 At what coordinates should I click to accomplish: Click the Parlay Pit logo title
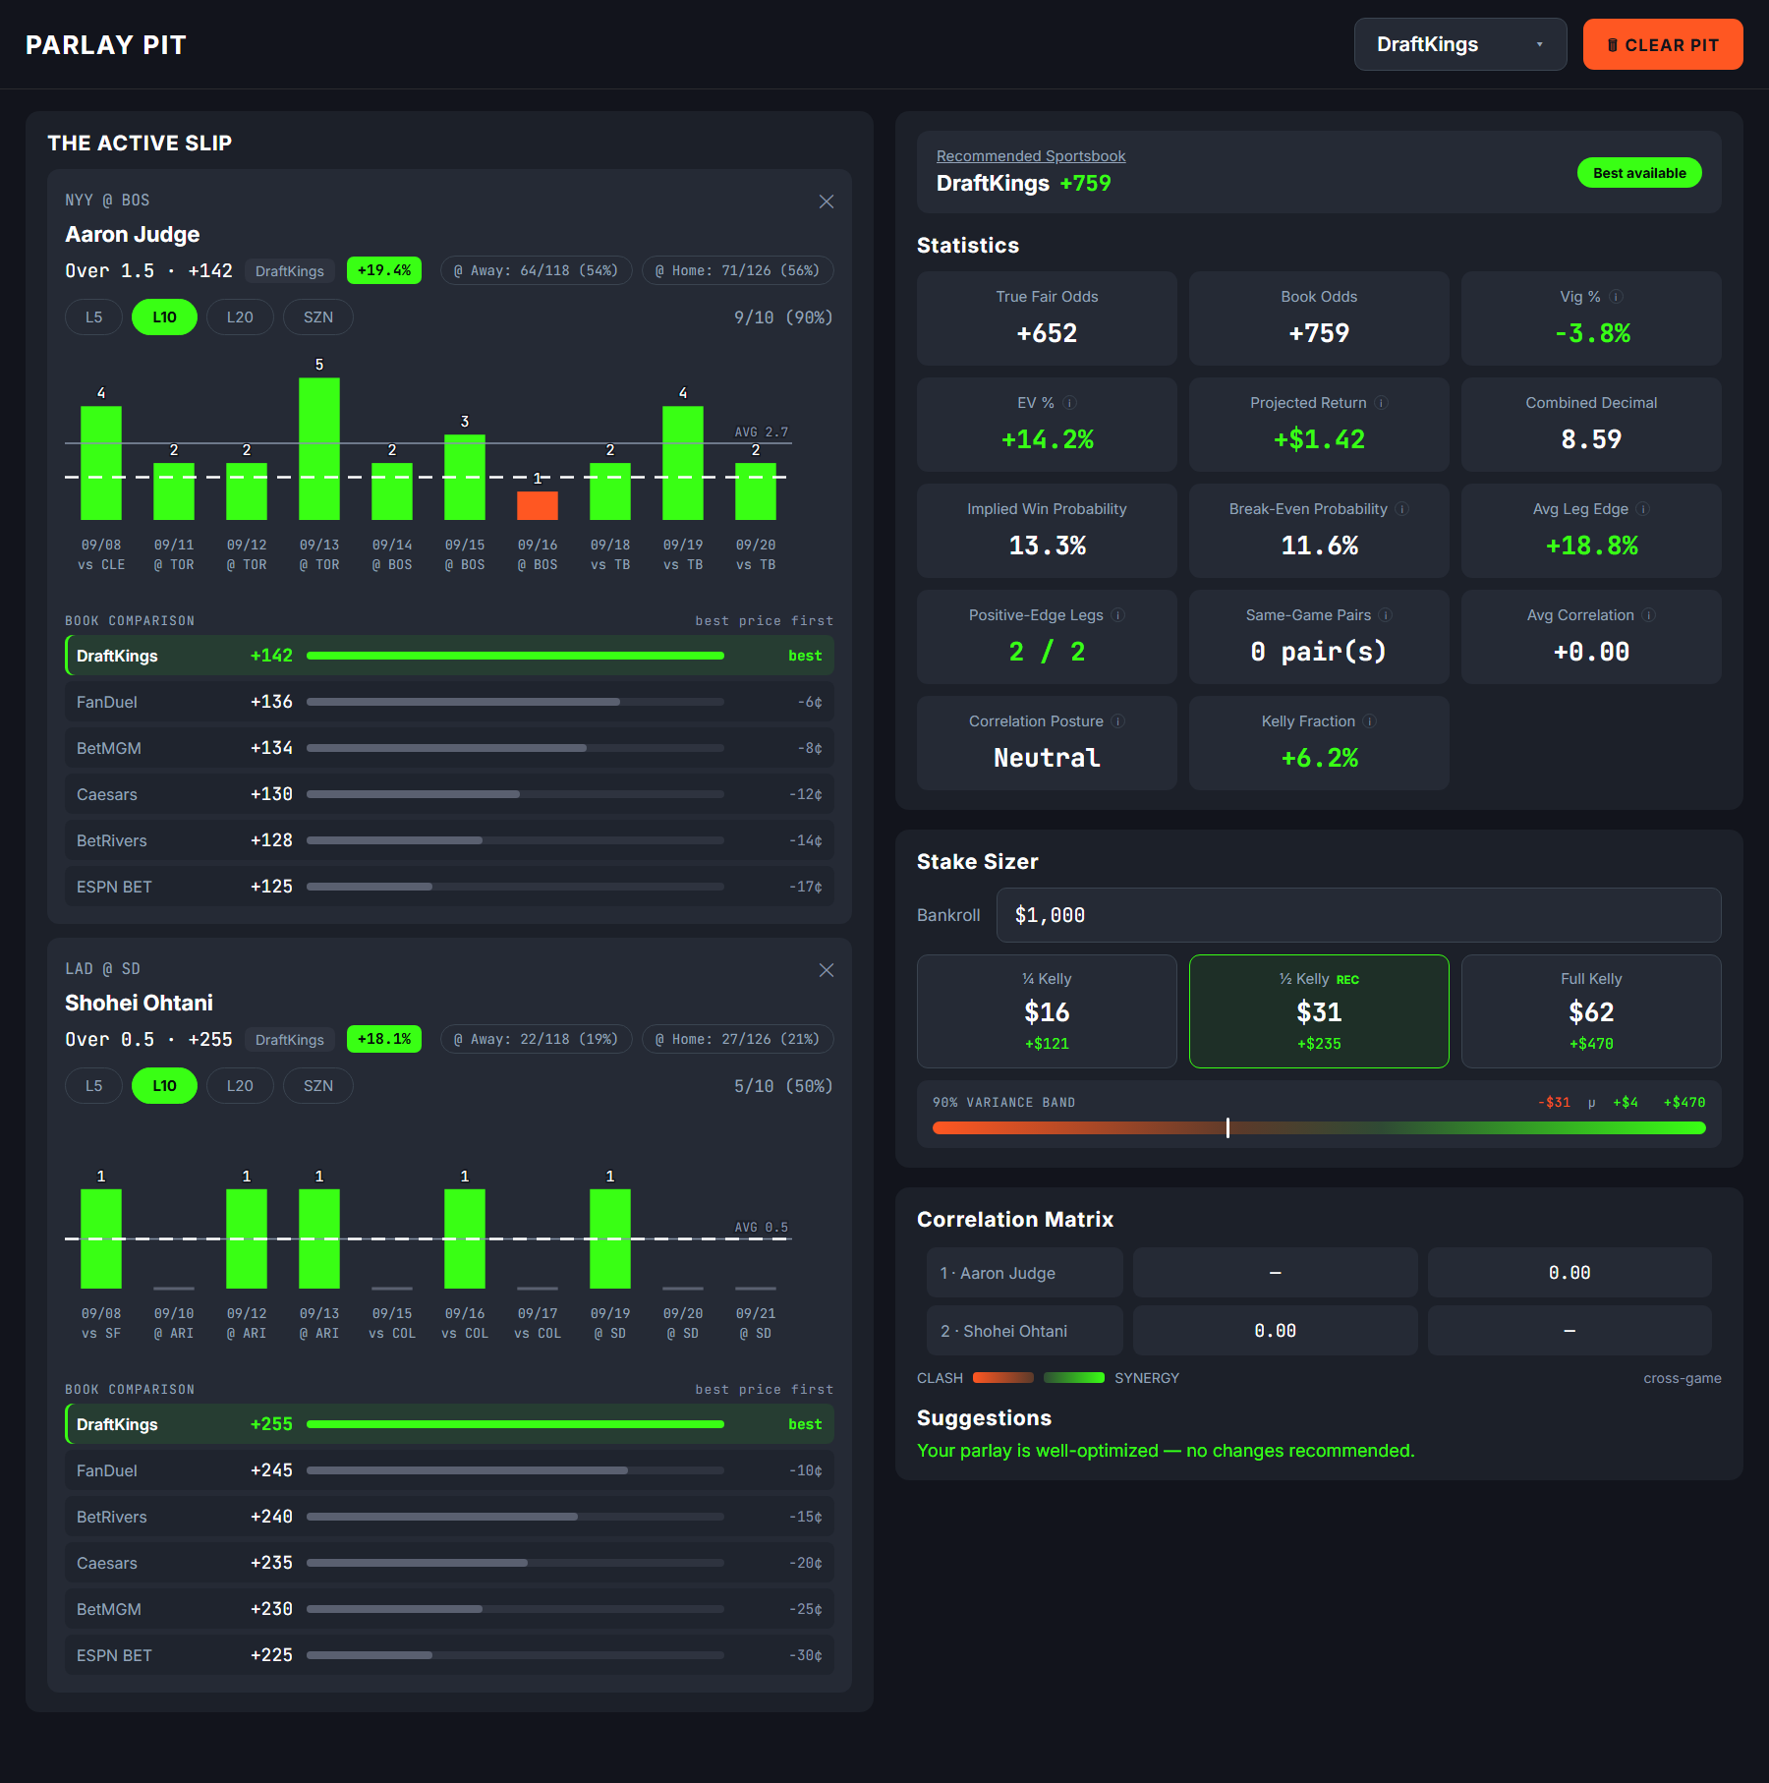[x=106, y=45]
